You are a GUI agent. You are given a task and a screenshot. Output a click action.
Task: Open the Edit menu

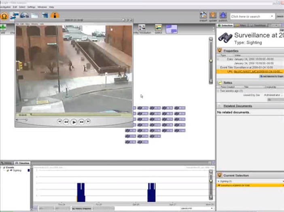point(15,7)
